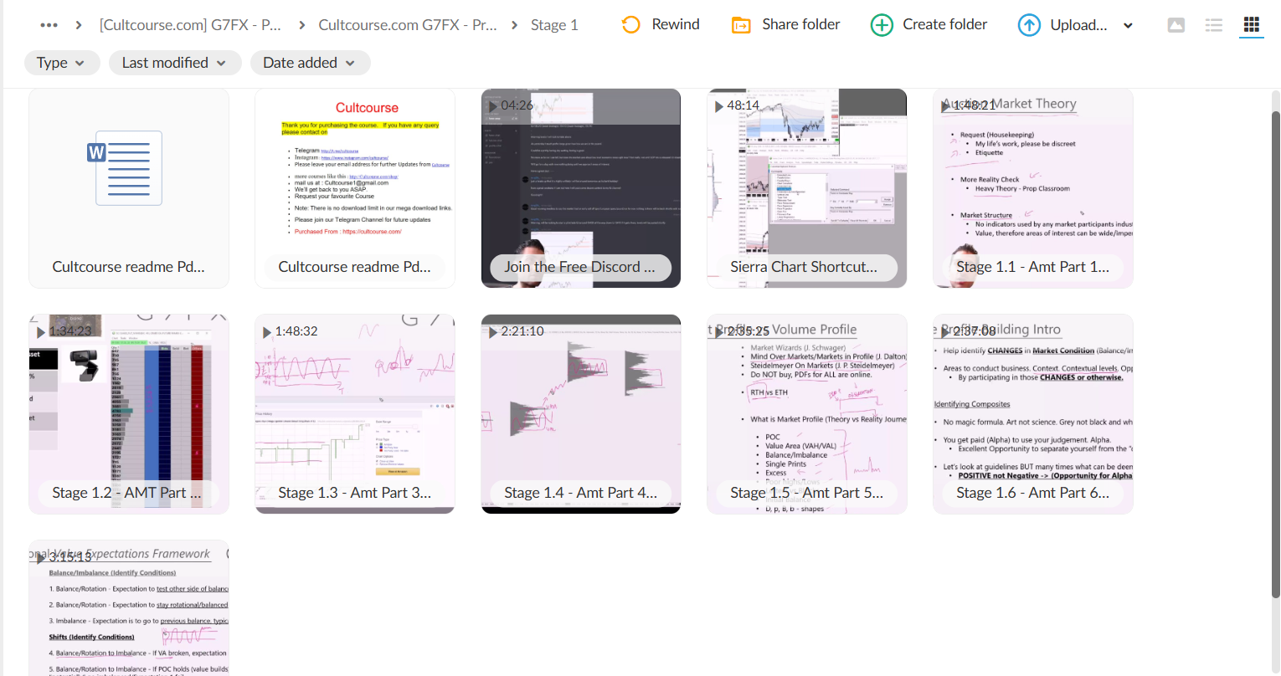Go to [Cultcourse.com] G7FX - P... breadcrumb

[190, 25]
